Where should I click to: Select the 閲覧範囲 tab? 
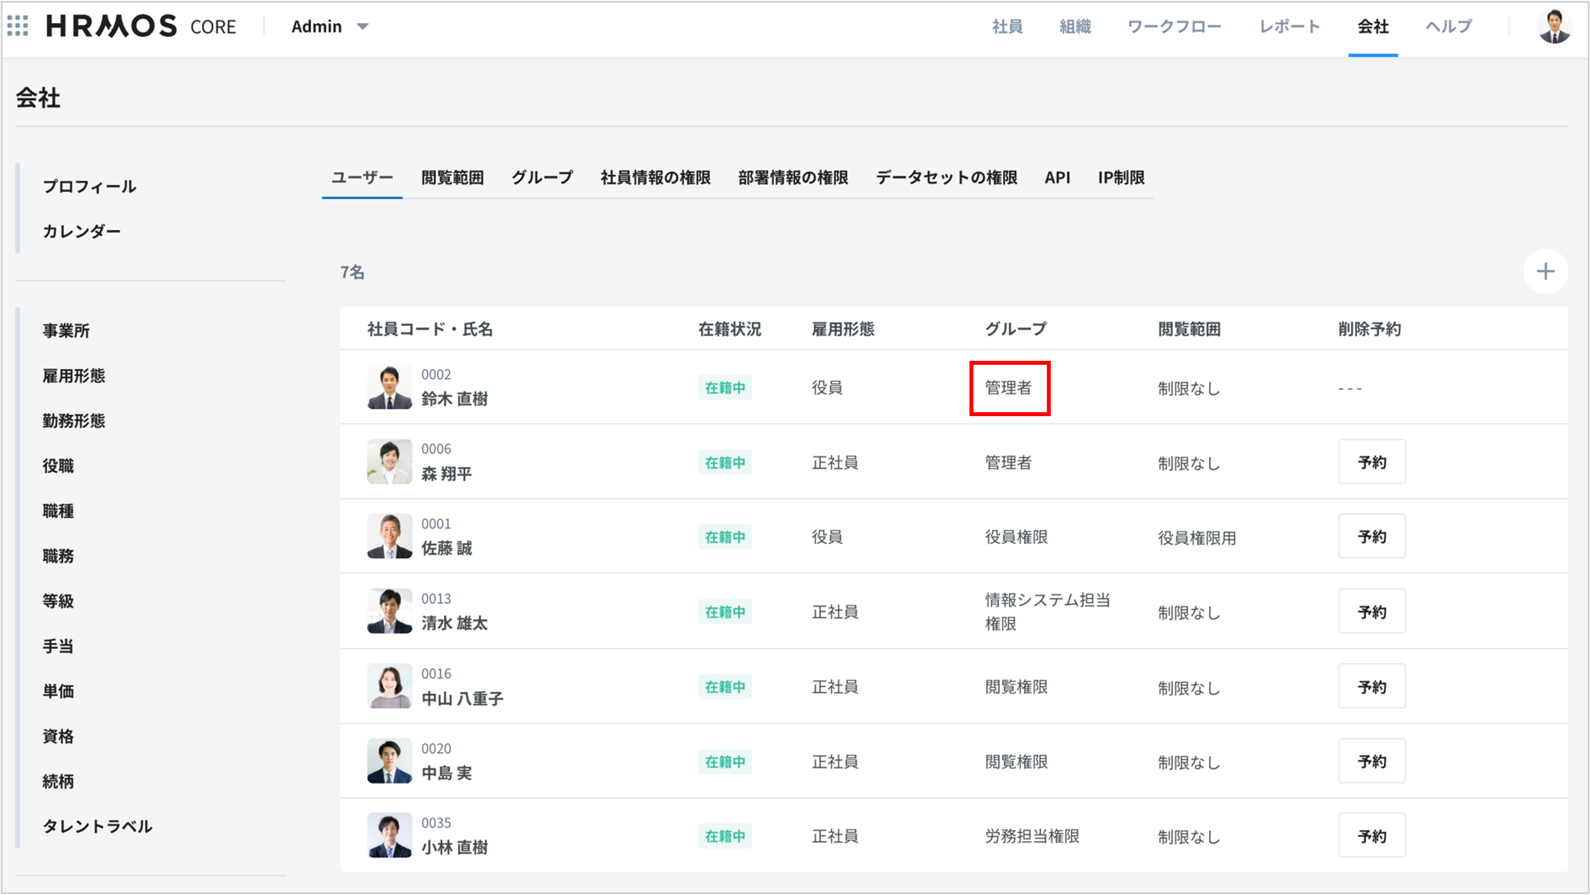[x=453, y=178]
